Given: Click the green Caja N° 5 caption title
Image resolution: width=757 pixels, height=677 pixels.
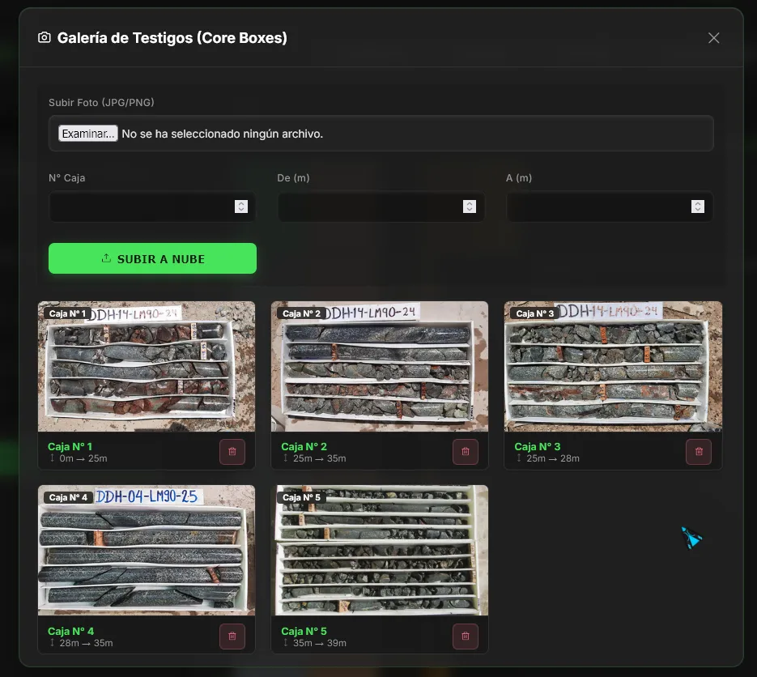Looking at the screenshot, I should tap(304, 631).
